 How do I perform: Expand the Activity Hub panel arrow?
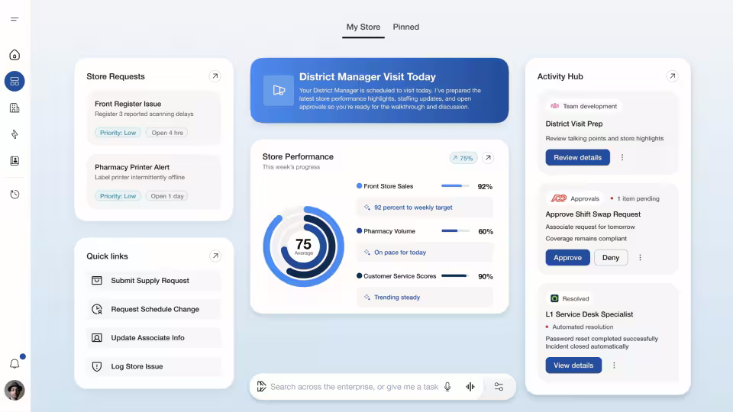[672, 76]
